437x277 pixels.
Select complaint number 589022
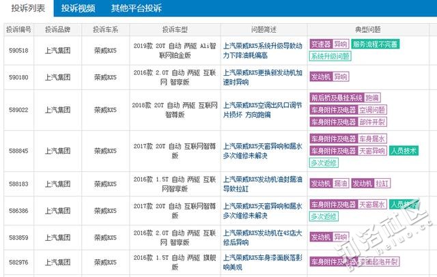coord(18,110)
